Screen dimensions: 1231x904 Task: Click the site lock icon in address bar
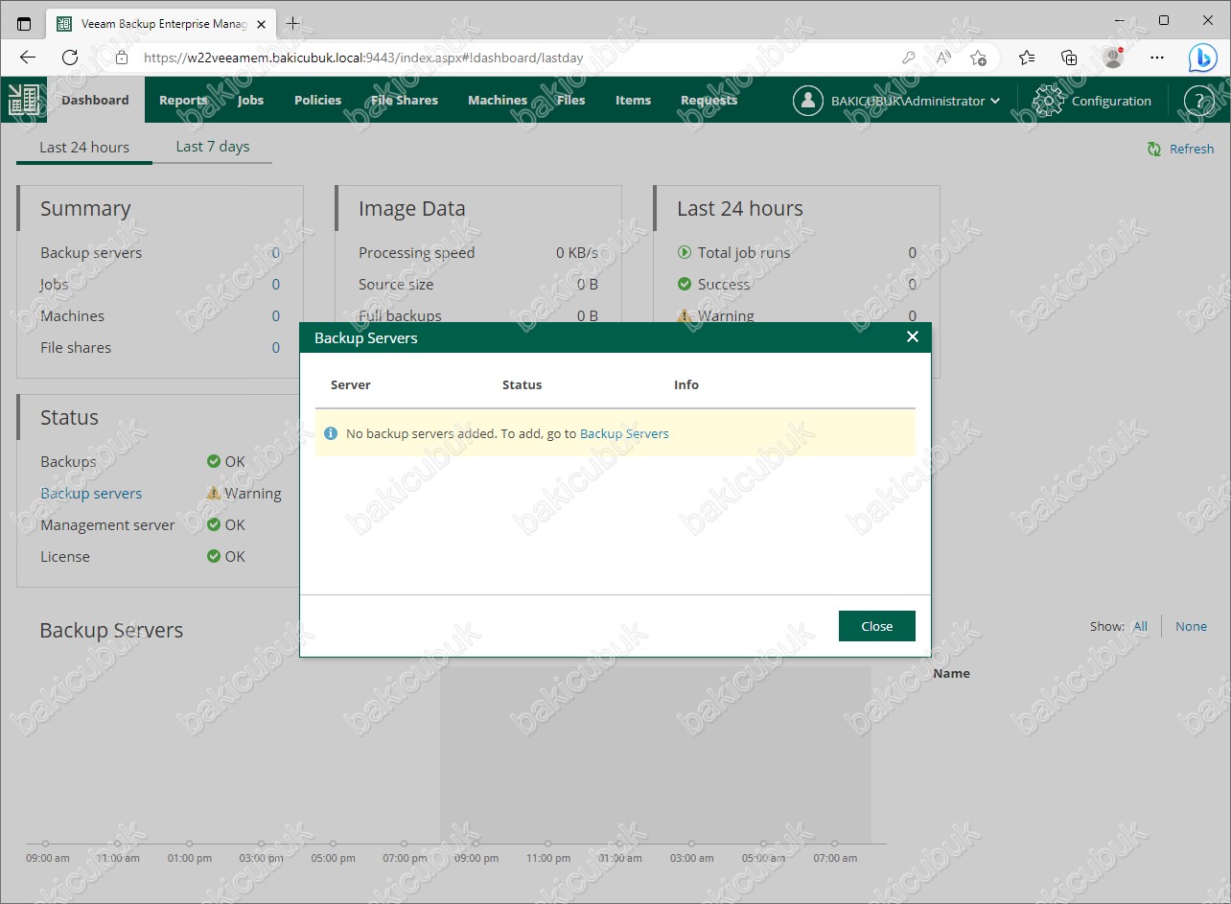pyautogui.click(x=122, y=58)
